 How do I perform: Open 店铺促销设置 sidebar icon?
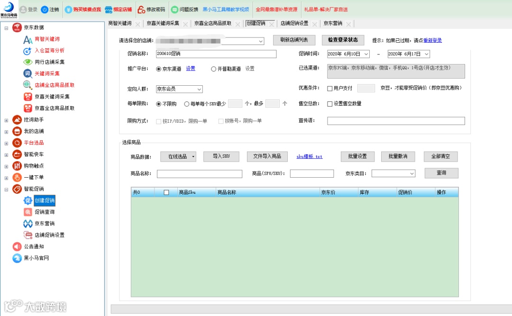tap(28, 235)
